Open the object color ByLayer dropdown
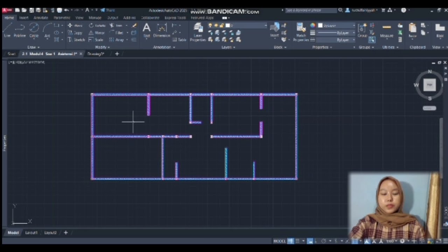 click(336, 26)
